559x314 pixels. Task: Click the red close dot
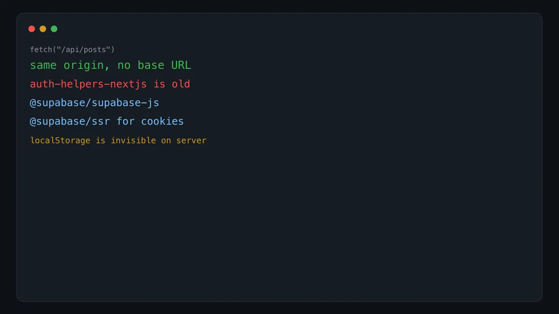click(32, 29)
